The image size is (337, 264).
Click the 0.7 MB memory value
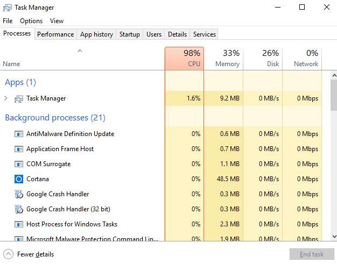tap(230, 149)
